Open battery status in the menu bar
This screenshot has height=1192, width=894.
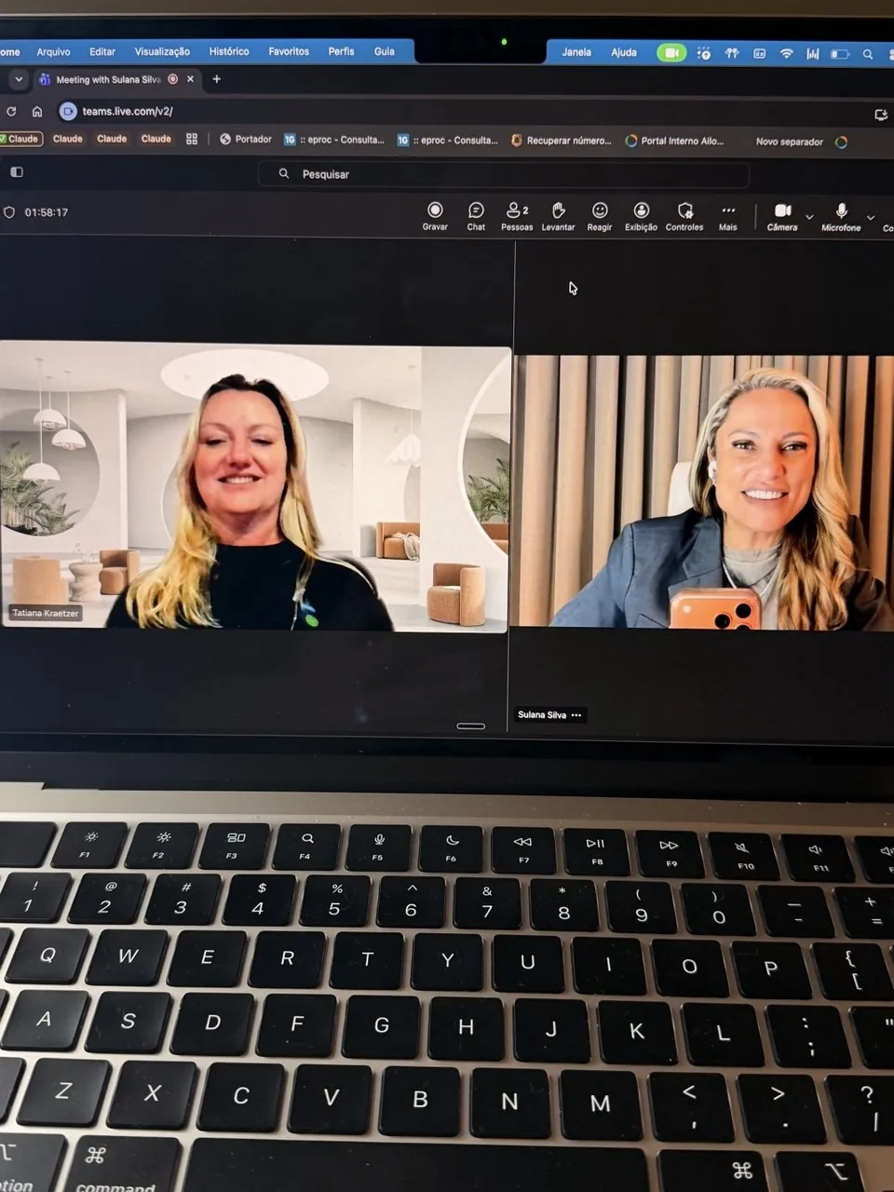click(840, 54)
